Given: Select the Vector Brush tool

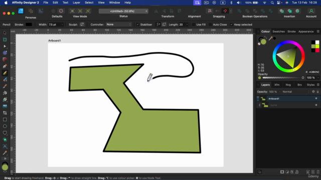Looking at the screenshot, I should [x=5, y=79].
